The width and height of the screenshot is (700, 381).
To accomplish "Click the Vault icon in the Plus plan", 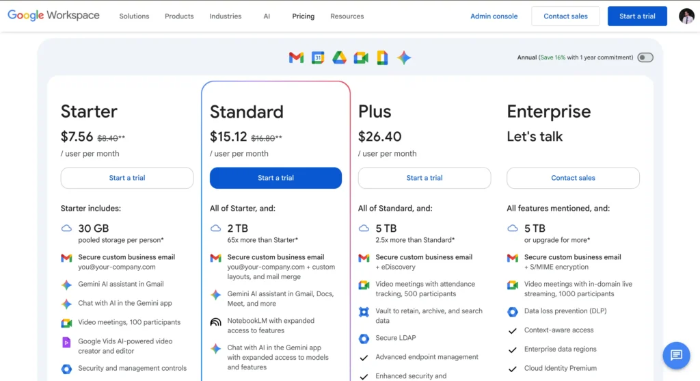I will [x=364, y=312].
